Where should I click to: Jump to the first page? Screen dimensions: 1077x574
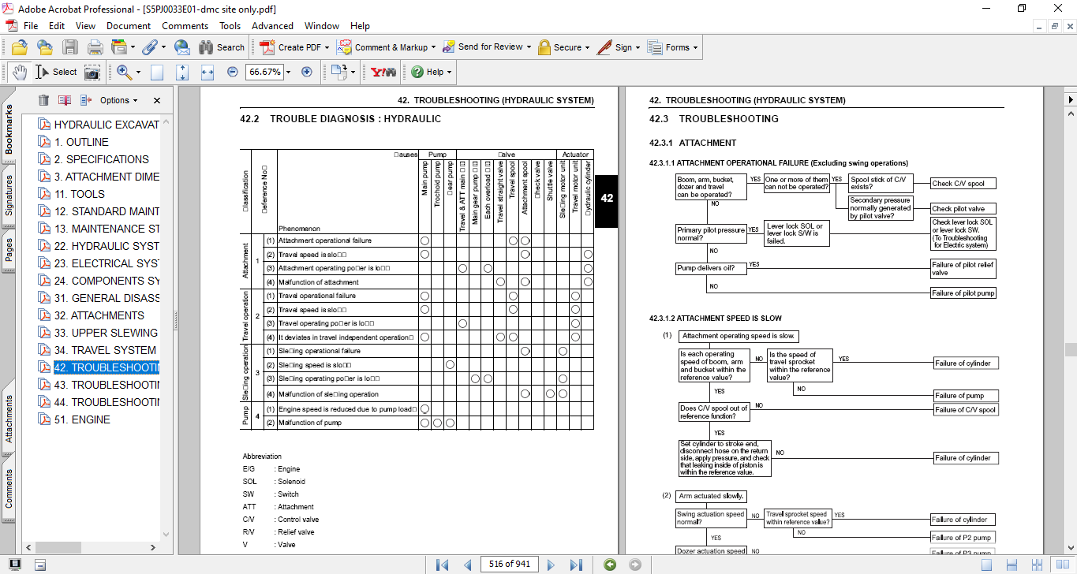[442, 565]
